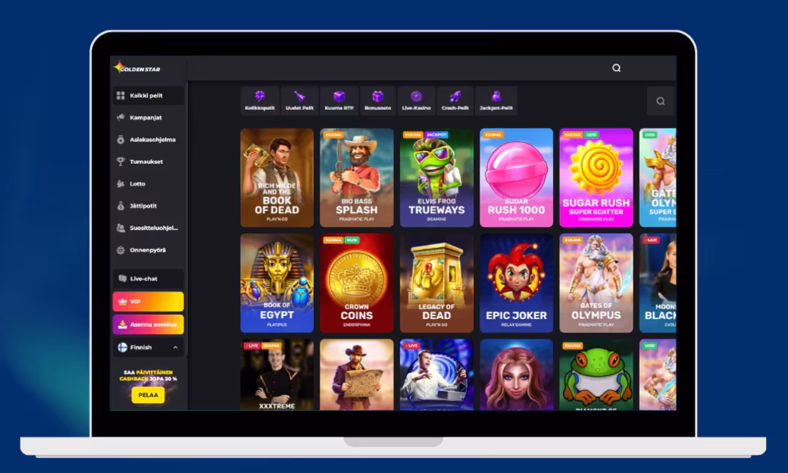Open Asiakasohjelma in the sidebar
This screenshot has width=788, height=473.
tap(149, 139)
